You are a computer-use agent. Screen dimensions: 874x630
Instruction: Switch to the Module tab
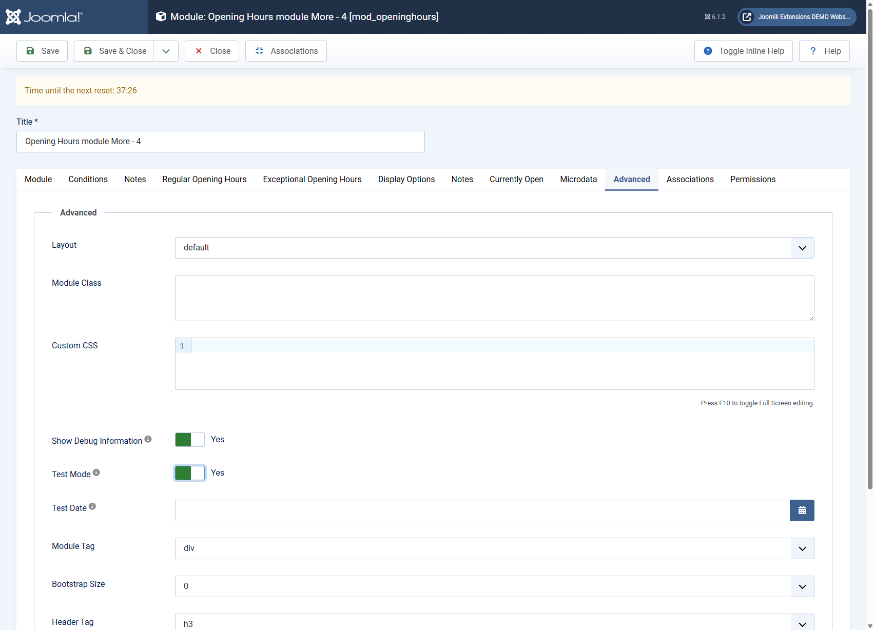coord(38,180)
